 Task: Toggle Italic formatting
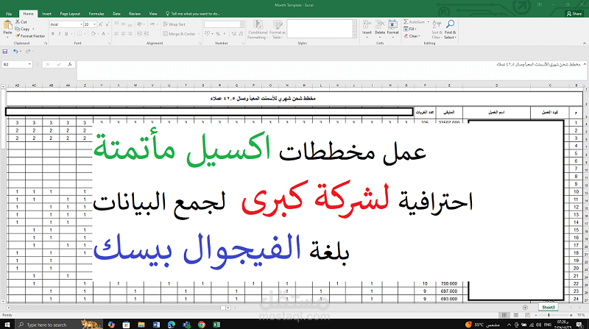60,34
